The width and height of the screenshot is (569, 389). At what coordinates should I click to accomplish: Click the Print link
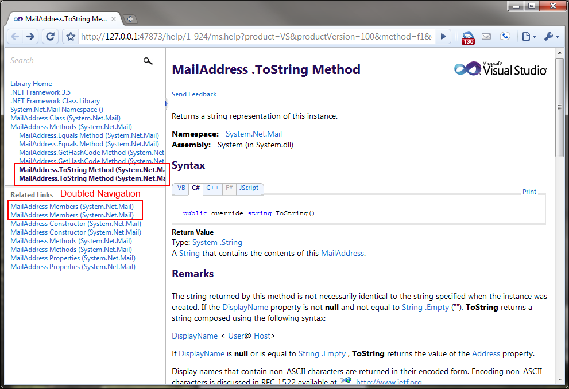pos(529,192)
